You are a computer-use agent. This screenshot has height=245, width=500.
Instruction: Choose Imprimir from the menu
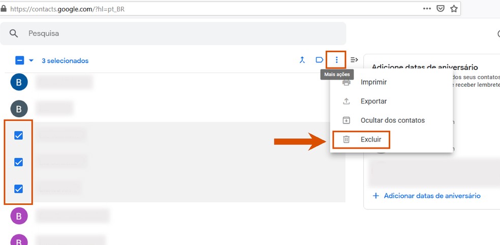373,82
